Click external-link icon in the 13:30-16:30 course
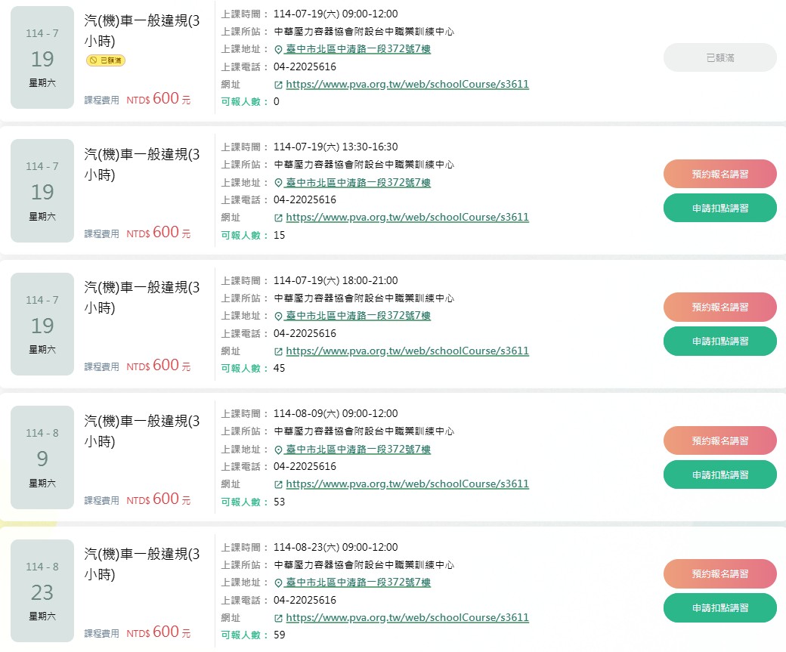Viewport: 786px width, 652px height. pyautogui.click(x=279, y=218)
